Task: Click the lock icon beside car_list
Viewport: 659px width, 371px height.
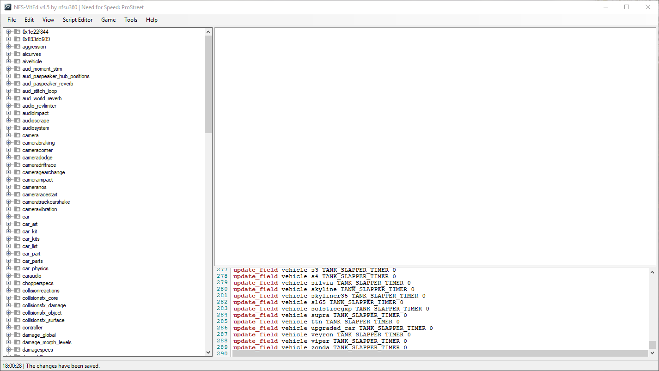Action: [18, 246]
